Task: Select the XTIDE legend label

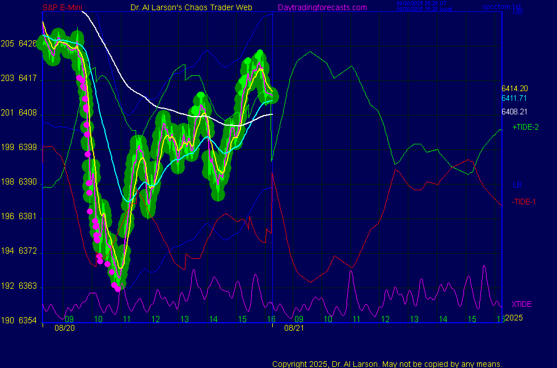Action: (x=522, y=304)
